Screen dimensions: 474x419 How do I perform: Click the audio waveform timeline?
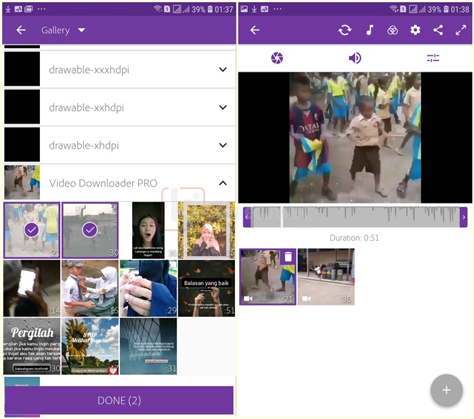click(x=355, y=217)
